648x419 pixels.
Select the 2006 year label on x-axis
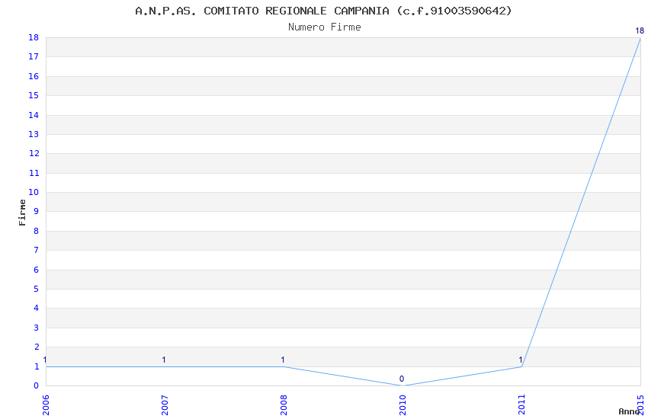point(46,405)
